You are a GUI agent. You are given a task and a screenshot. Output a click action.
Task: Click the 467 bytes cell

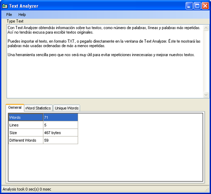pyautogui.click(x=61, y=133)
